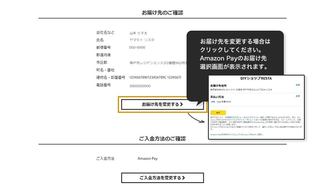The width and height of the screenshot is (327, 193).
Task: Click the ご入金方法を変更する button
Action: point(162,178)
